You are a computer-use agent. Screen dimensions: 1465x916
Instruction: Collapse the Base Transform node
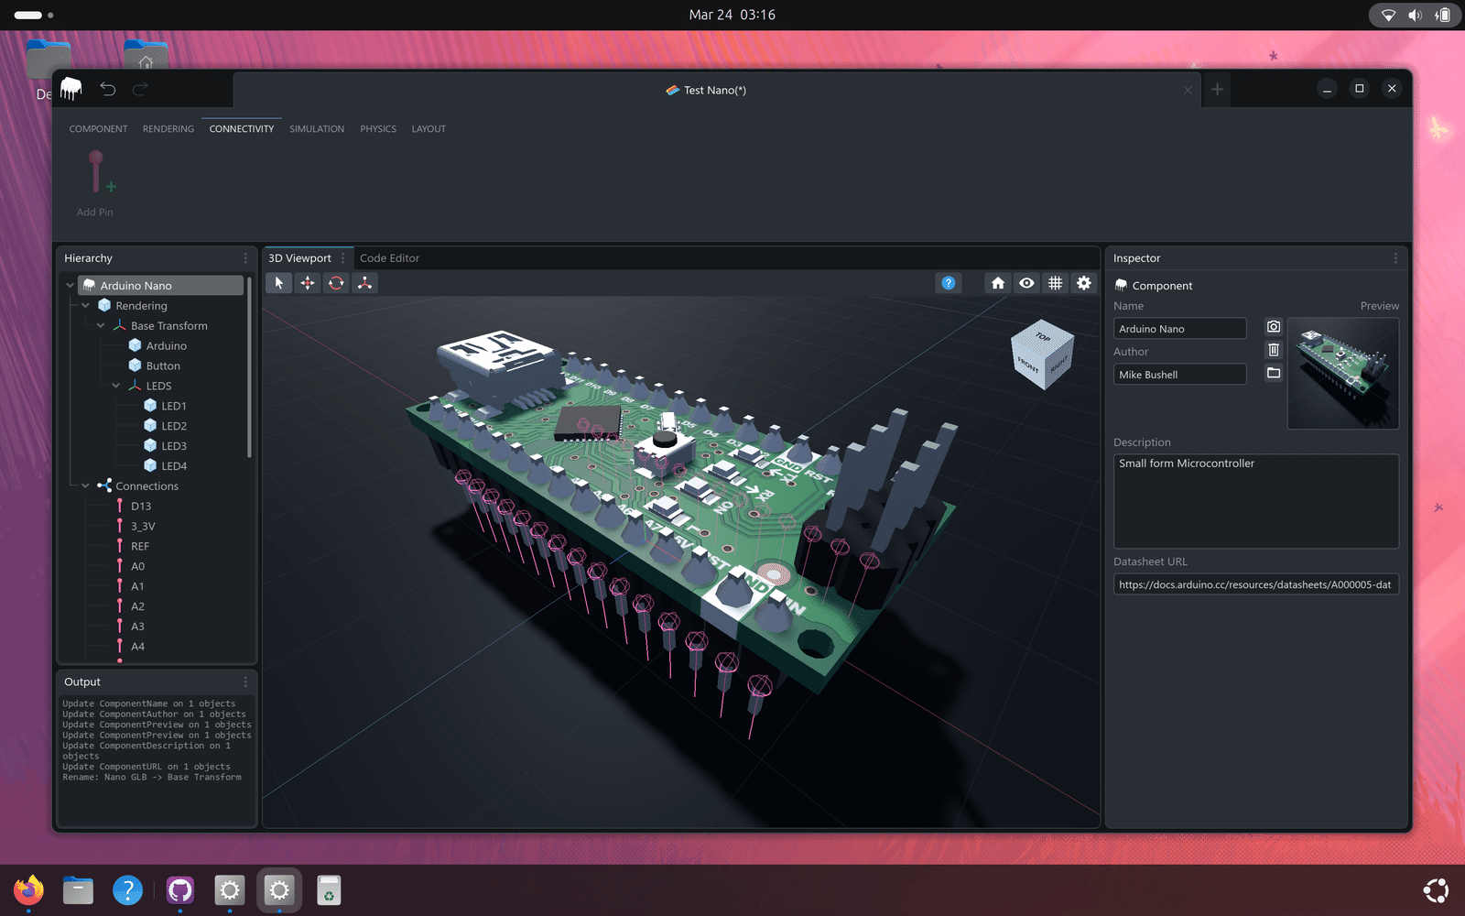(101, 326)
